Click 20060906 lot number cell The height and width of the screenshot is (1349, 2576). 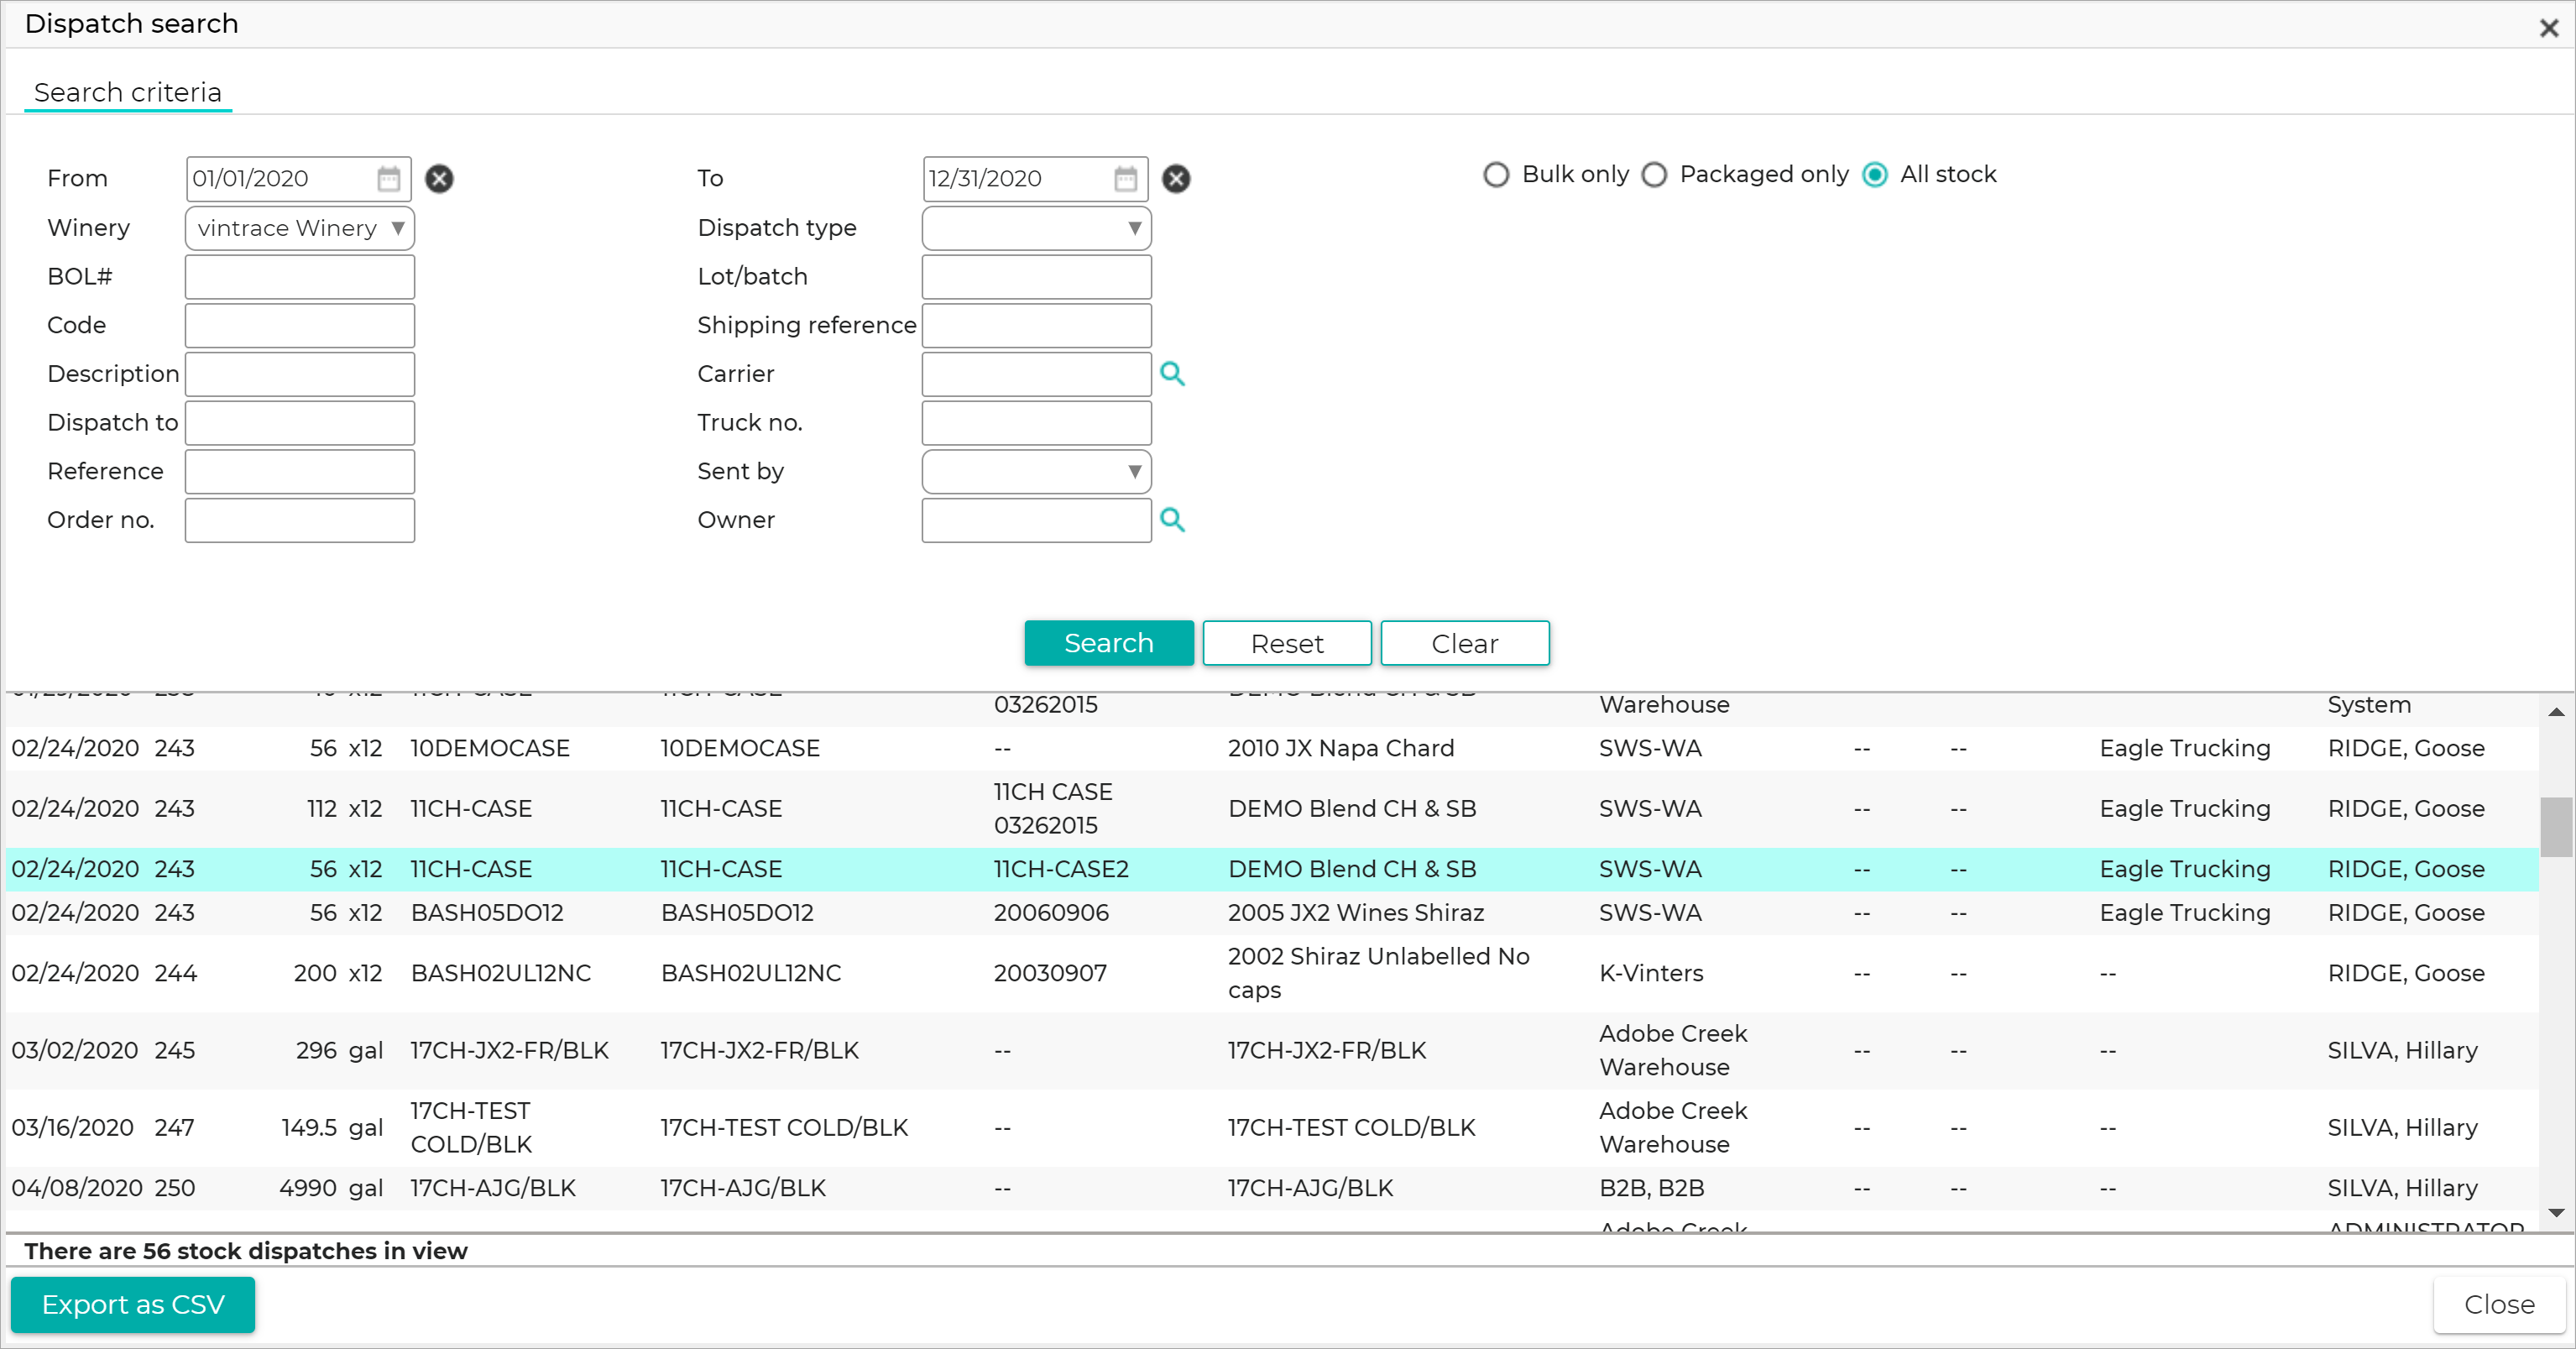coord(1051,913)
